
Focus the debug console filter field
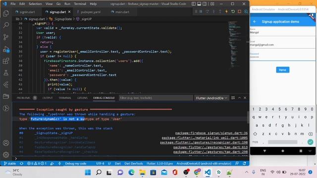point(156,98)
